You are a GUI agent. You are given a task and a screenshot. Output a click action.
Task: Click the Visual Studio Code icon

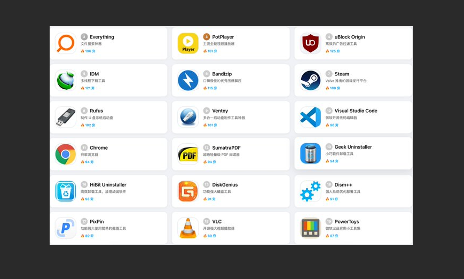pos(310,117)
